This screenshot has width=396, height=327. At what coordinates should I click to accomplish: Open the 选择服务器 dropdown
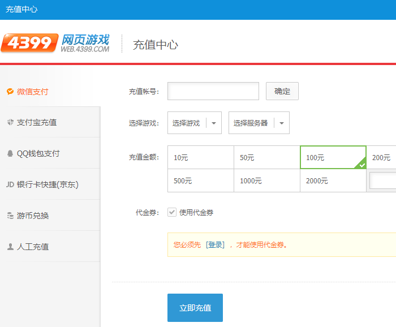pos(259,123)
